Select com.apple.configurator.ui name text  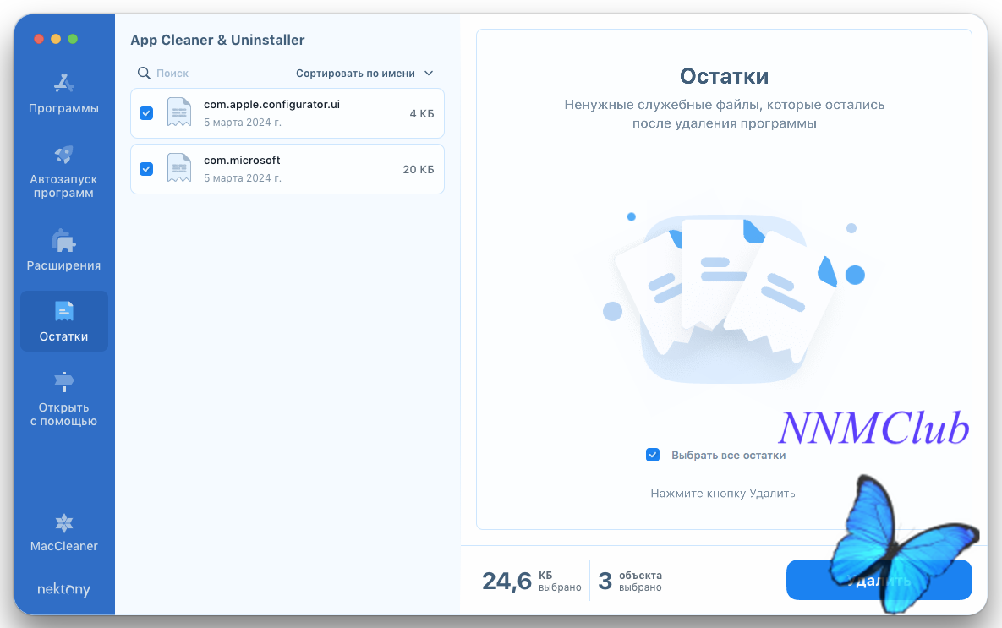271,104
